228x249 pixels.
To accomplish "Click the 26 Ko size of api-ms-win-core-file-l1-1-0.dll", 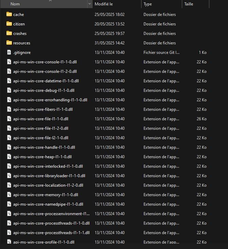I will point(202,119).
